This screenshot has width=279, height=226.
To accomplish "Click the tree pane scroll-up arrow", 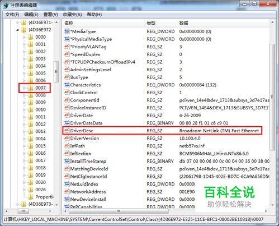I will click(x=56, y=22).
